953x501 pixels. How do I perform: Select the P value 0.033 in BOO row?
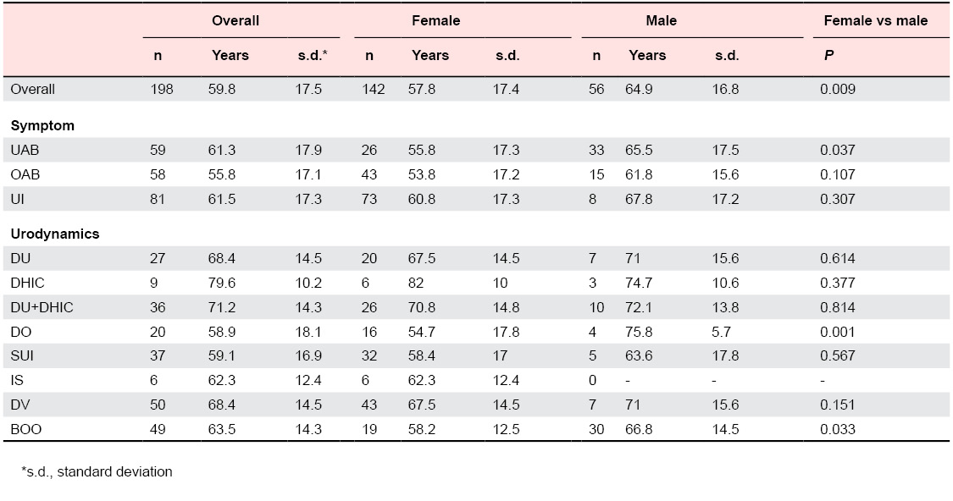pyautogui.click(x=837, y=429)
